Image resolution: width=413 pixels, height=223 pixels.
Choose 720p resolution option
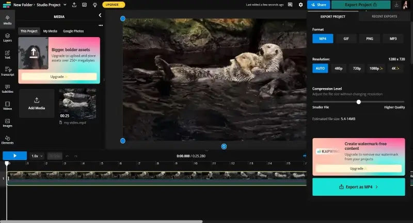(x=357, y=68)
